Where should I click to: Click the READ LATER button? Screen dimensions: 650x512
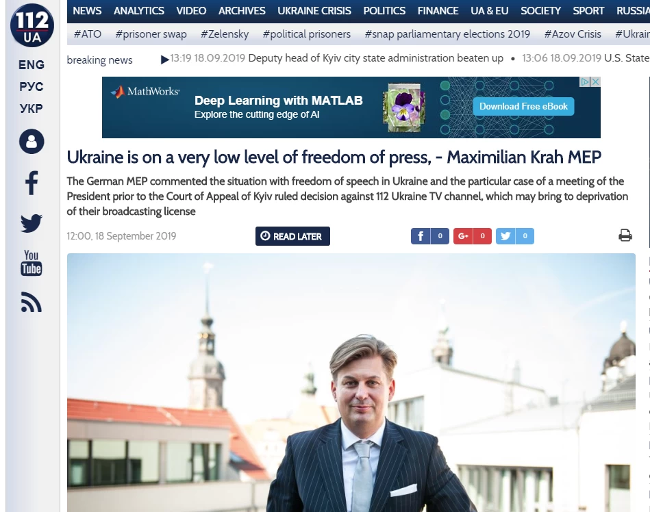coord(292,236)
